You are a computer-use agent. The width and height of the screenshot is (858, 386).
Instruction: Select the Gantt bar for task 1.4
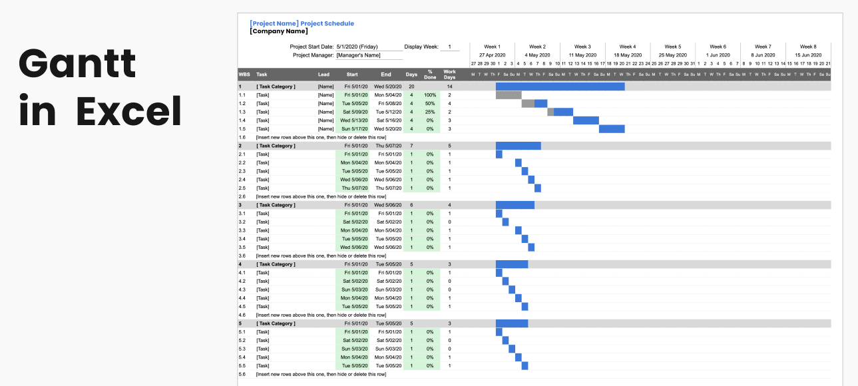click(586, 120)
